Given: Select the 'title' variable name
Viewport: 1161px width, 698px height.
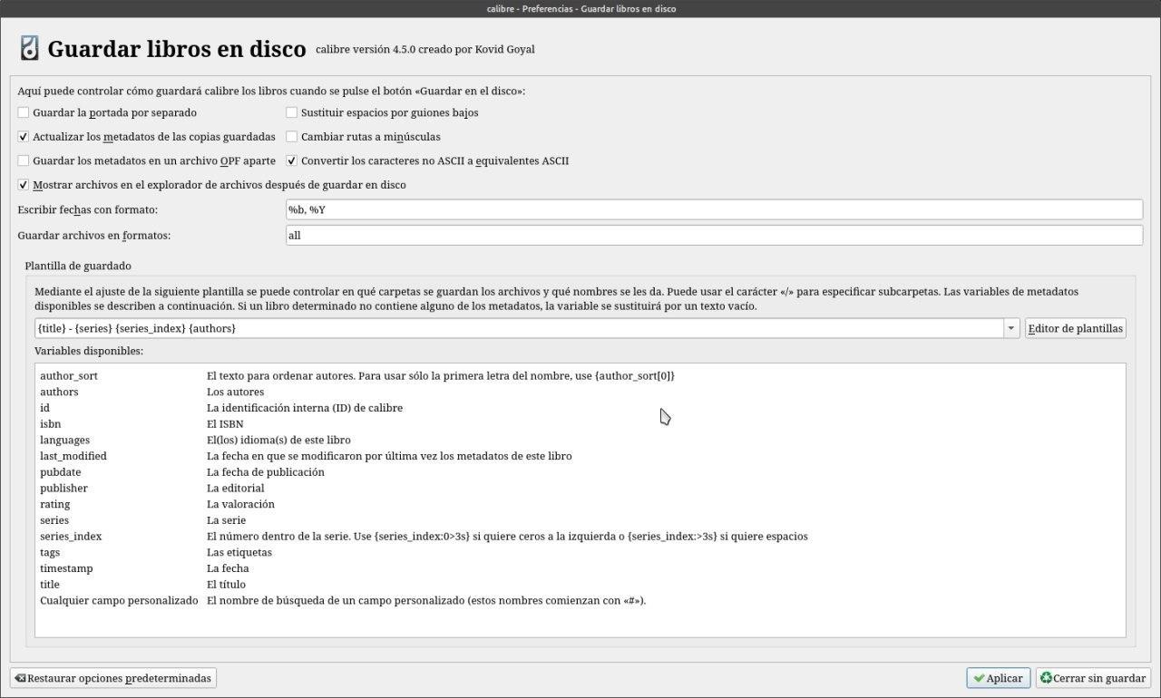Looking at the screenshot, I should point(50,584).
